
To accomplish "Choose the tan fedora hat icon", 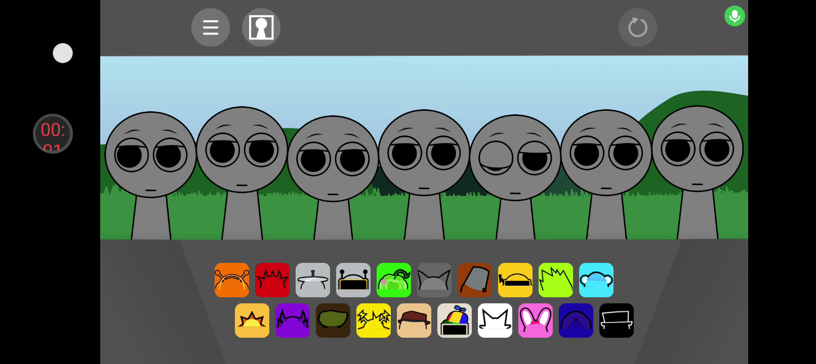I will [414, 321].
